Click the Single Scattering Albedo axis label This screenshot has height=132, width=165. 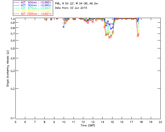(x=8, y=69)
